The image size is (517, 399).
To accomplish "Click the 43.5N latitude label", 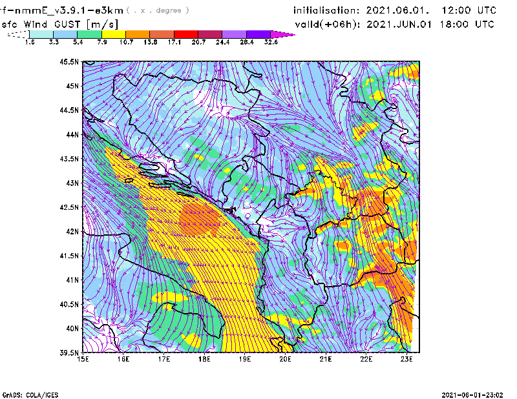I will pyautogui.click(x=69, y=159).
